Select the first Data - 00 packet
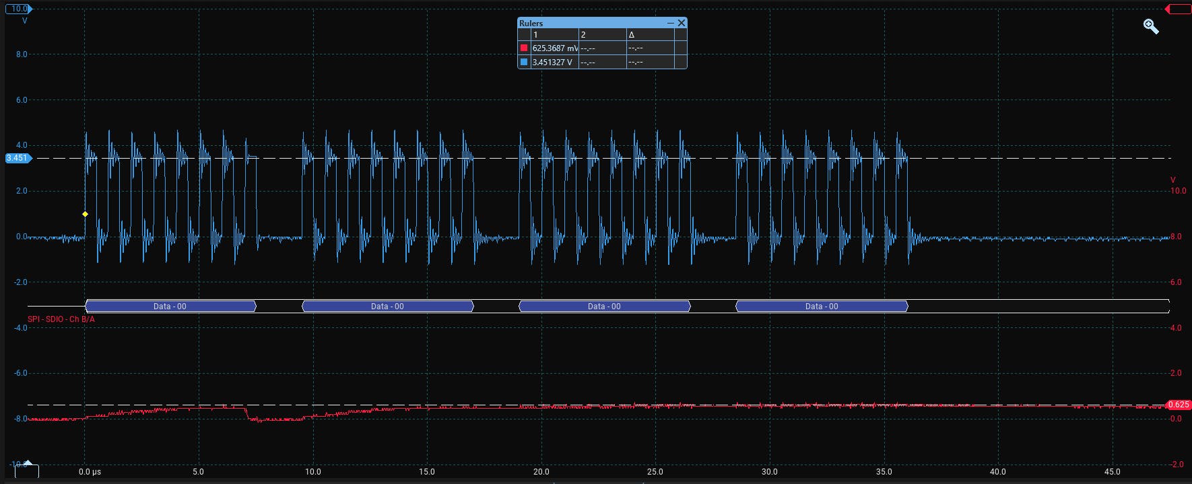Viewport: 1192px width, 484px height. coord(170,307)
